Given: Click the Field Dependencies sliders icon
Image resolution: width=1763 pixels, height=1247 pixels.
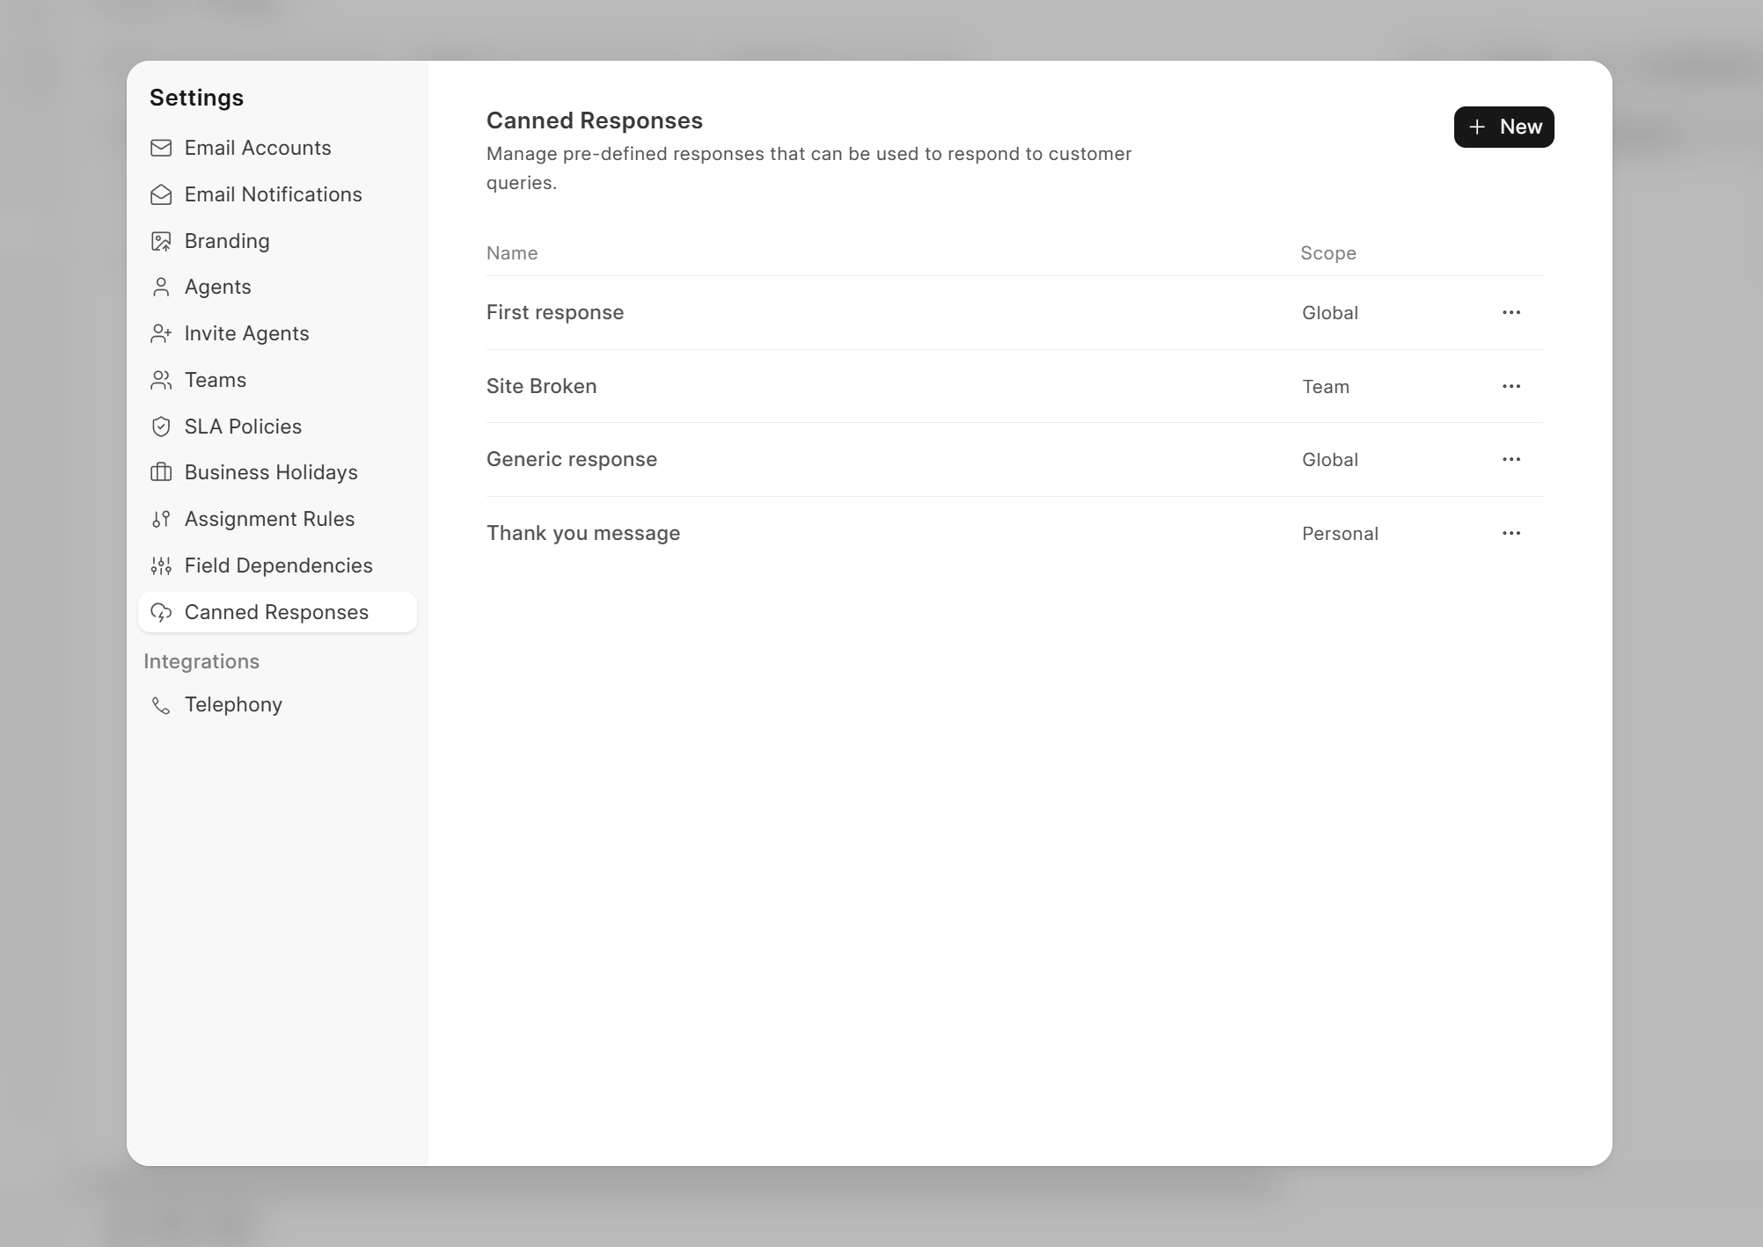Looking at the screenshot, I should tap(161, 565).
